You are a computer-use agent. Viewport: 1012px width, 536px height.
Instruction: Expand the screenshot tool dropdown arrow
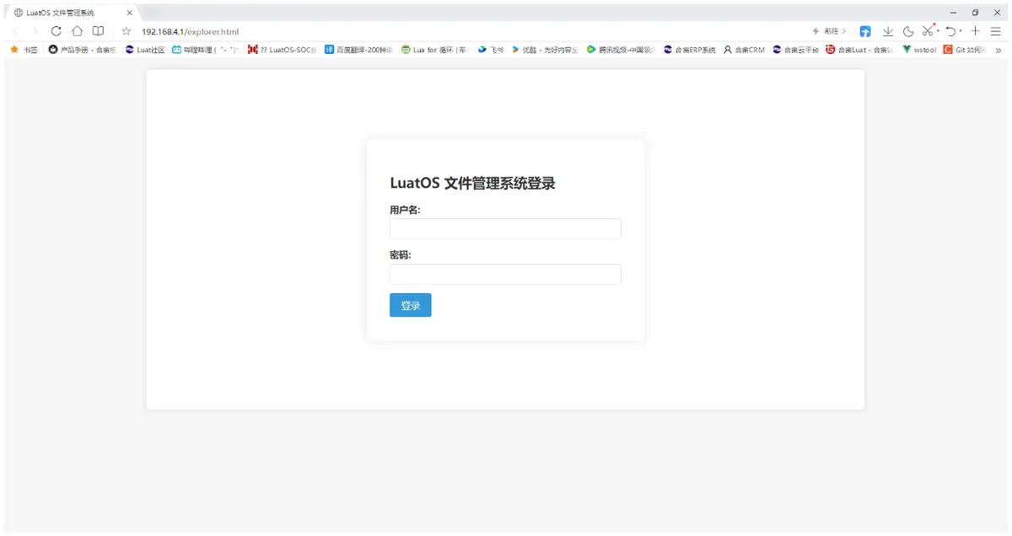point(939,32)
